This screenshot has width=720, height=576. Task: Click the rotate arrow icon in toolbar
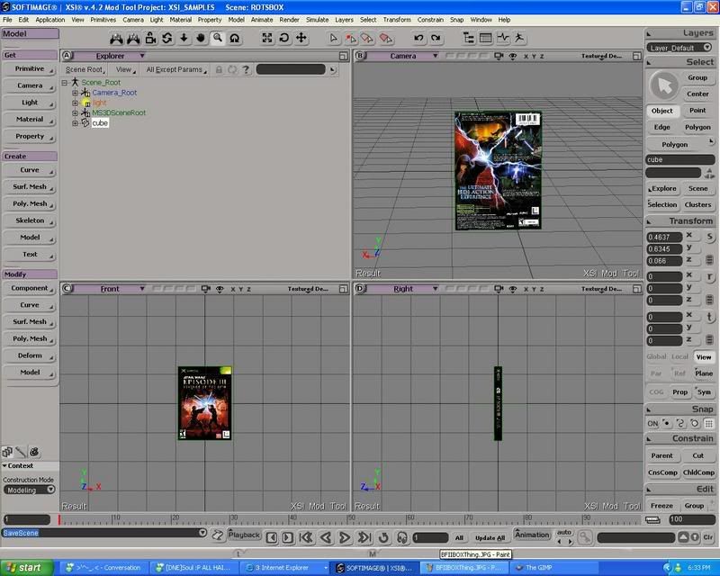283,38
